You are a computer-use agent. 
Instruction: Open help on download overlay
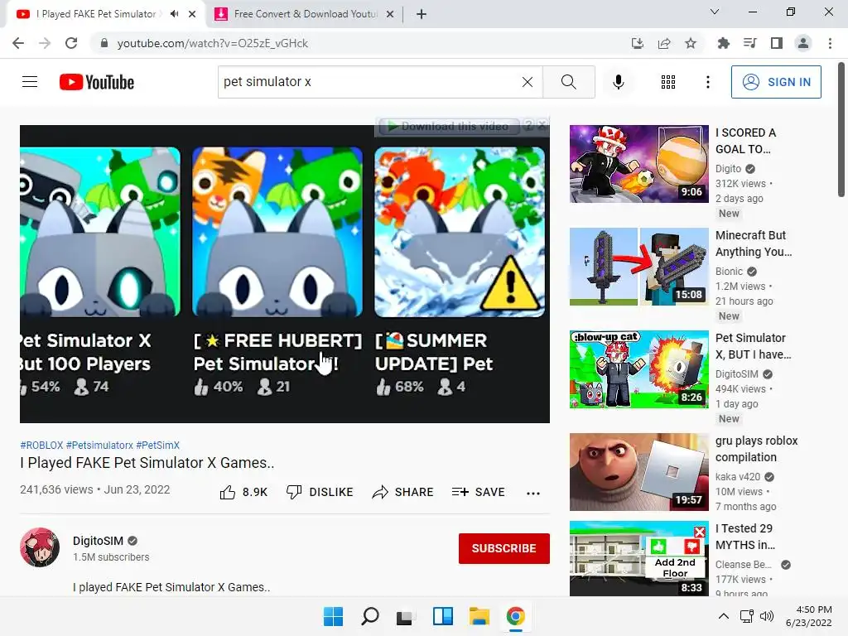[528, 126]
